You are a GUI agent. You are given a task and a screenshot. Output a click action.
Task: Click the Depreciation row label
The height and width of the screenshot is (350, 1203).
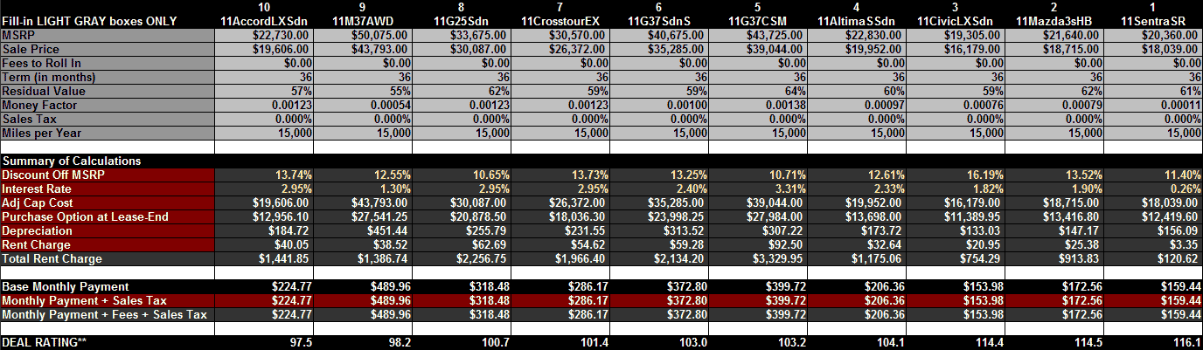[108, 230]
